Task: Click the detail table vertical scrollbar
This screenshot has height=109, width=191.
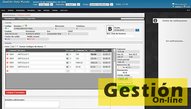Action: [x=115, y=68]
